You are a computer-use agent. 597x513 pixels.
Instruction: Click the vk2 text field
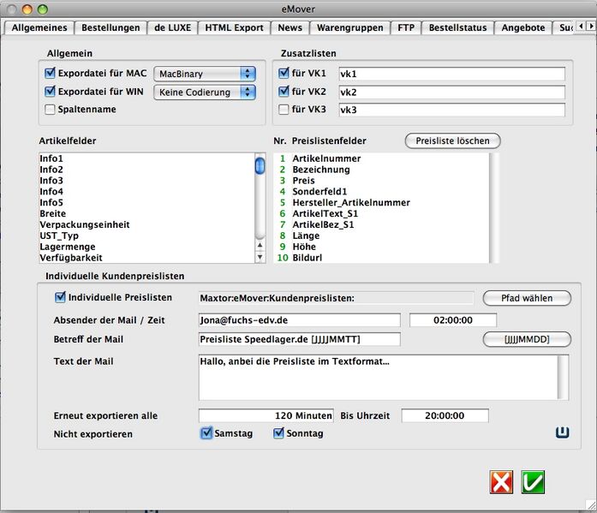(451, 92)
